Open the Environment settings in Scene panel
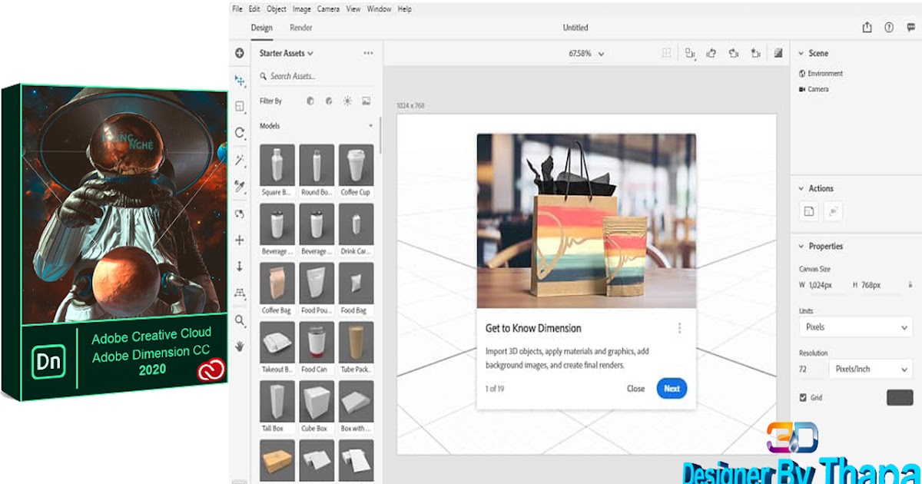Image resolution: width=922 pixels, height=484 pixels. [825, 73]
